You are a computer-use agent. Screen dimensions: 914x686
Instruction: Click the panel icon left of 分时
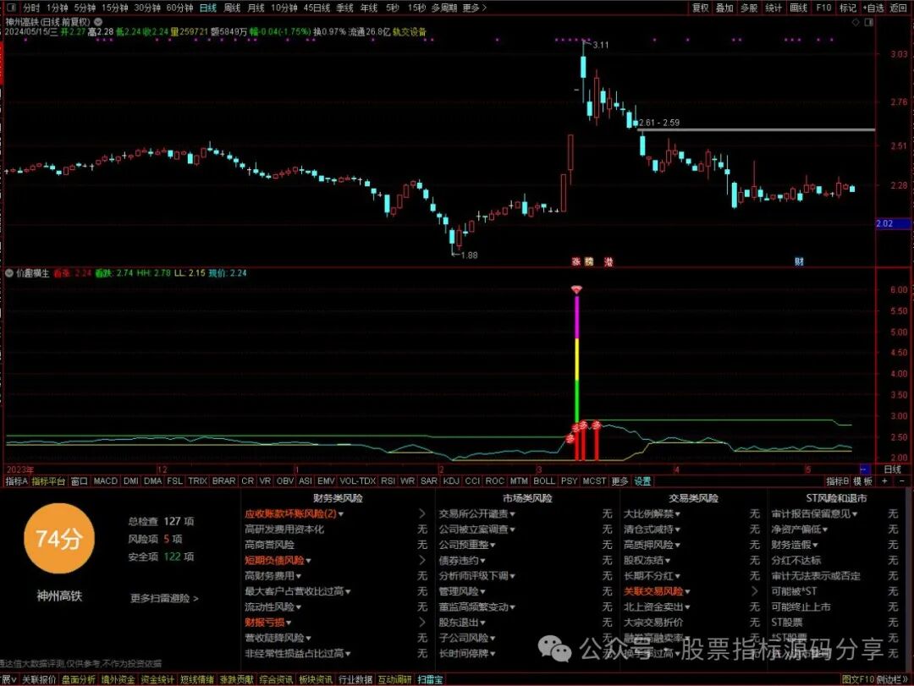12,8
